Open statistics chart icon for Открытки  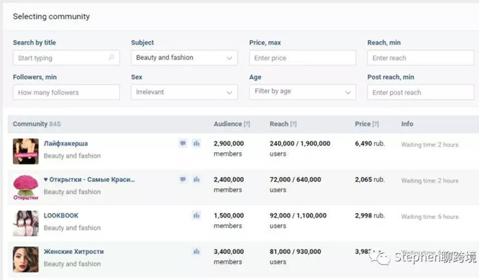(197, 179)
